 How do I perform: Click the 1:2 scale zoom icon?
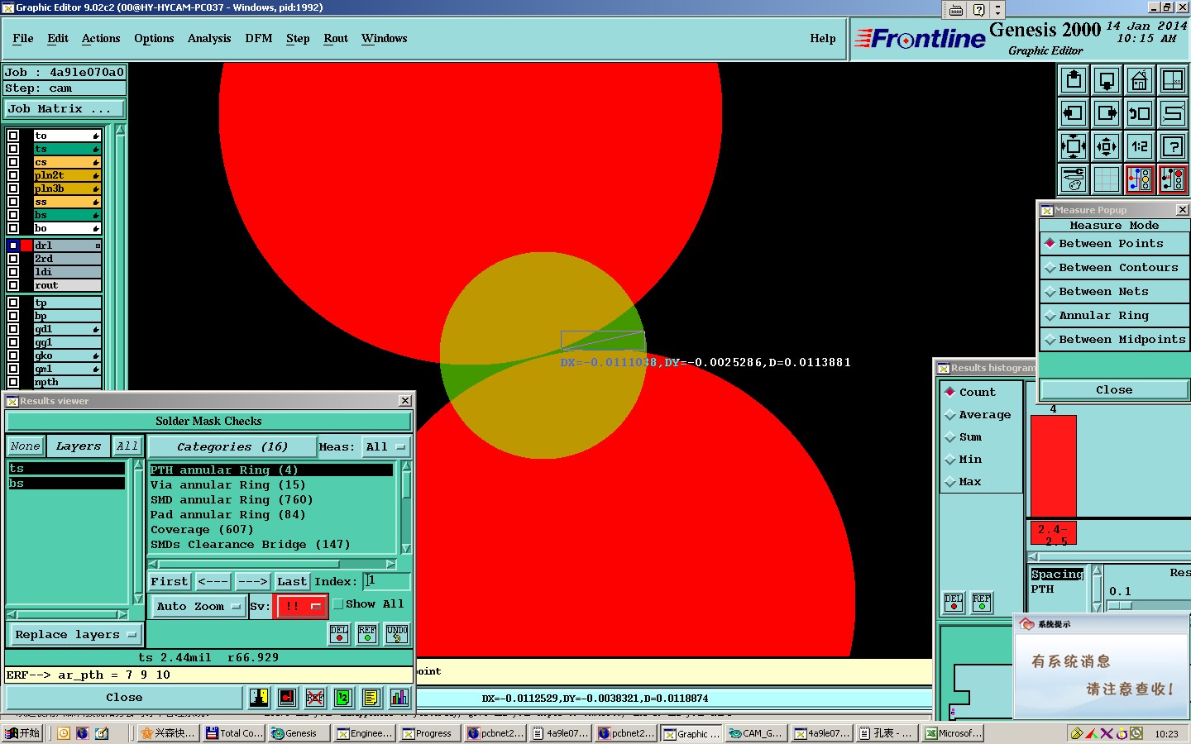(x=1140, y=146)
